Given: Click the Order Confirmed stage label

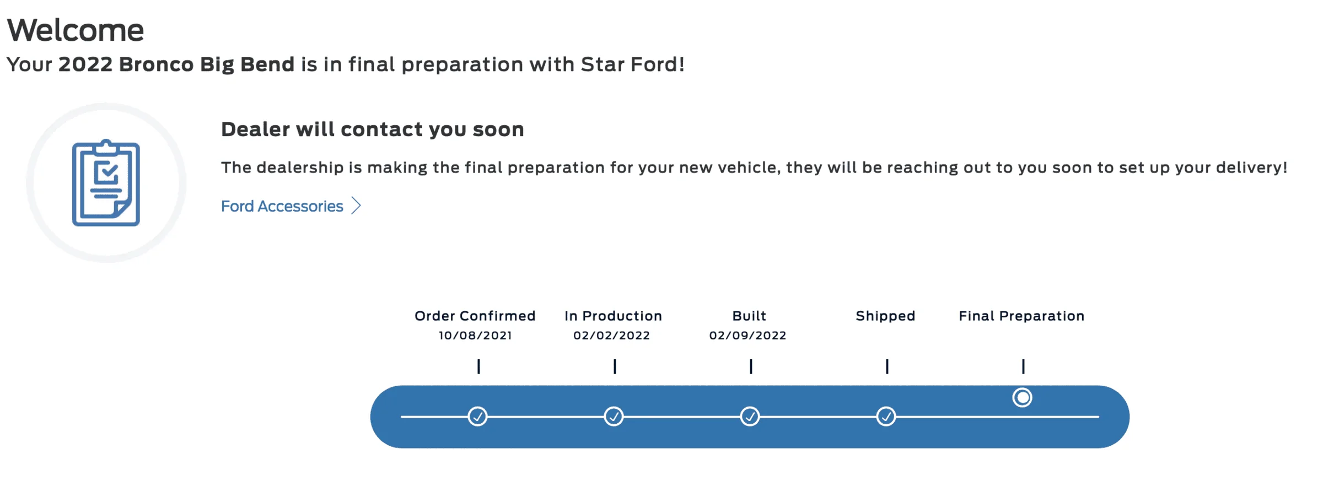Looking at the screenshot, I should coord(475,316).
